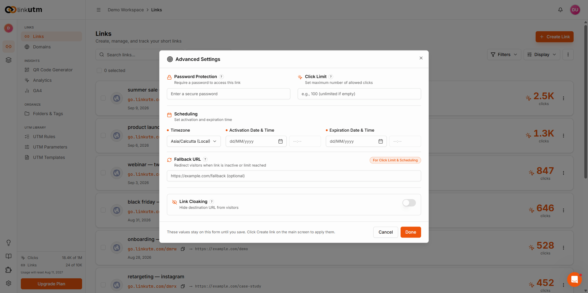Click the Done button

tap(411, 232)
